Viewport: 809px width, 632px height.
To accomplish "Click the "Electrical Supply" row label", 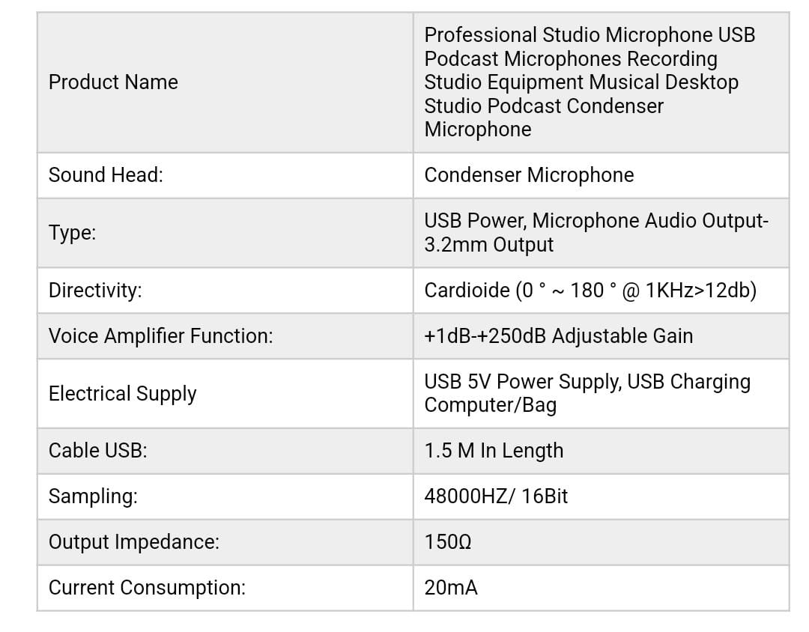I will coord(123,394).
